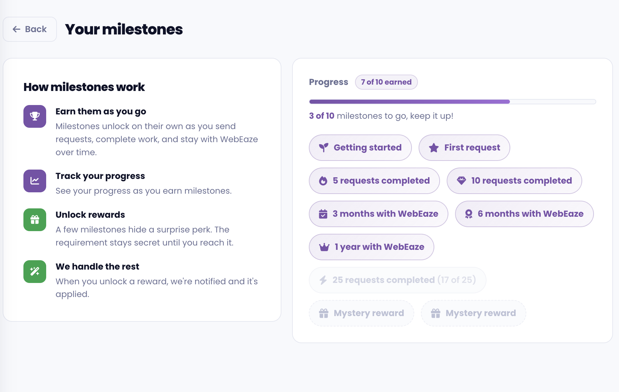Select the Getting started milestone badge
The width and height of the screenshot is (619, 392).
coord(360,148)
